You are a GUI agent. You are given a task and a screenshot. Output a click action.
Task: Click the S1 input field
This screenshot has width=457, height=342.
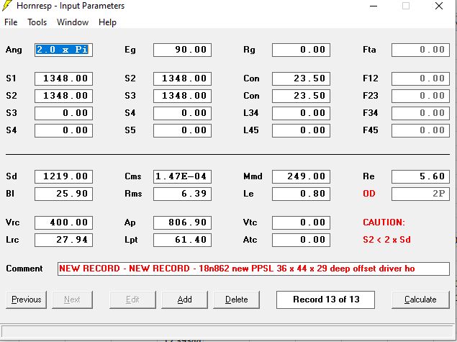coord(63,78)
